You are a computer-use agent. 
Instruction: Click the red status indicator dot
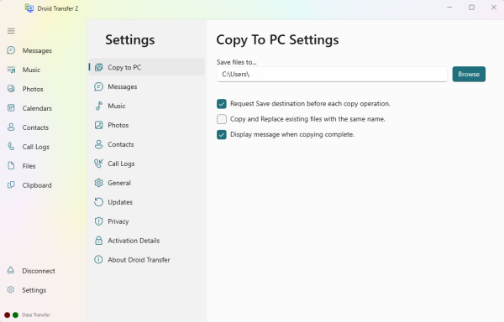coord(7,315)
